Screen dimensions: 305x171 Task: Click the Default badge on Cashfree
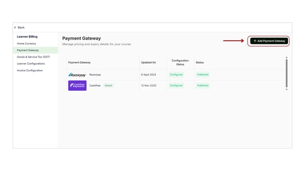[108, 85]
